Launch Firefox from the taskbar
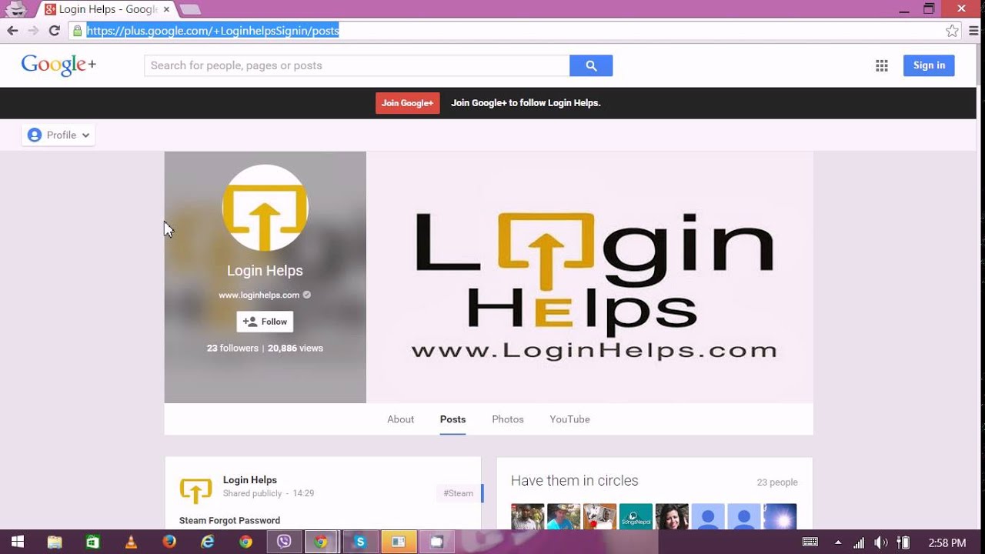Screen dimensions: 985x554 pos(169,542)
